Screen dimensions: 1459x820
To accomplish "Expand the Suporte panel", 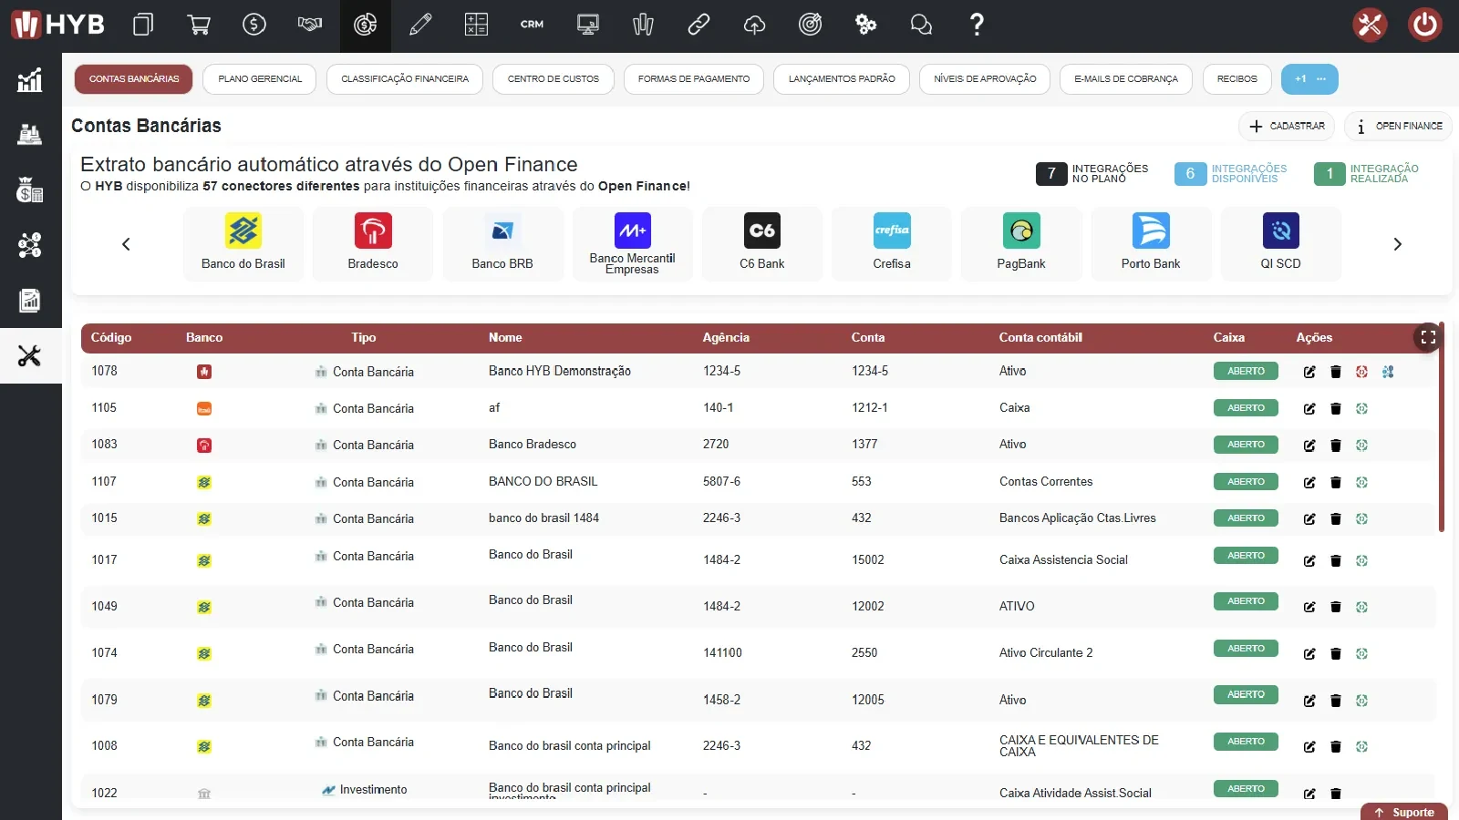I will (1404, 812).
